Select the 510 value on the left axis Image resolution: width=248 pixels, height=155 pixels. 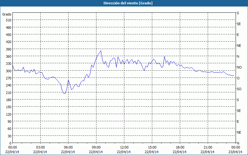pyautogui.click(x=9, y=20)
